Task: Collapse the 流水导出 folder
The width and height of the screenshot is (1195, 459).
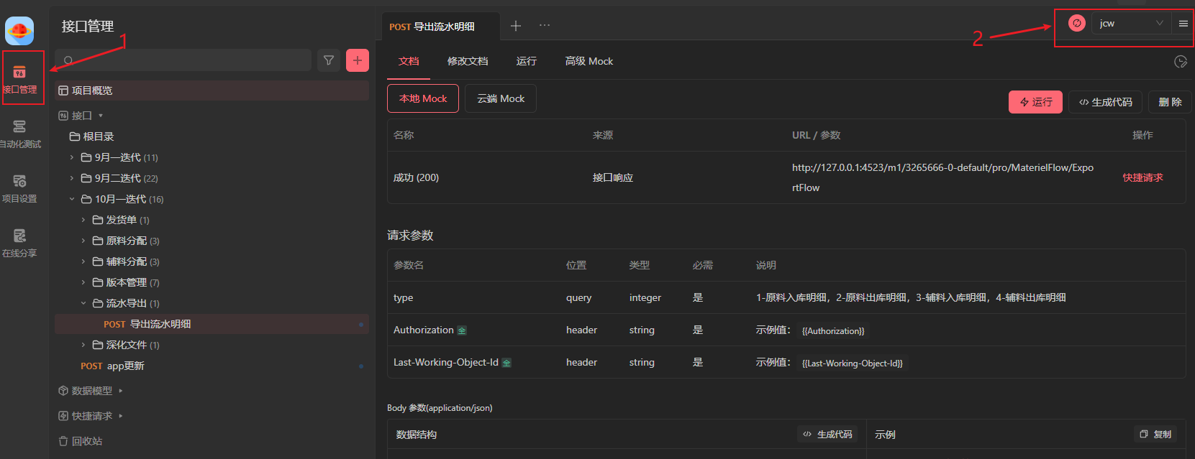Action: point(83,303)
